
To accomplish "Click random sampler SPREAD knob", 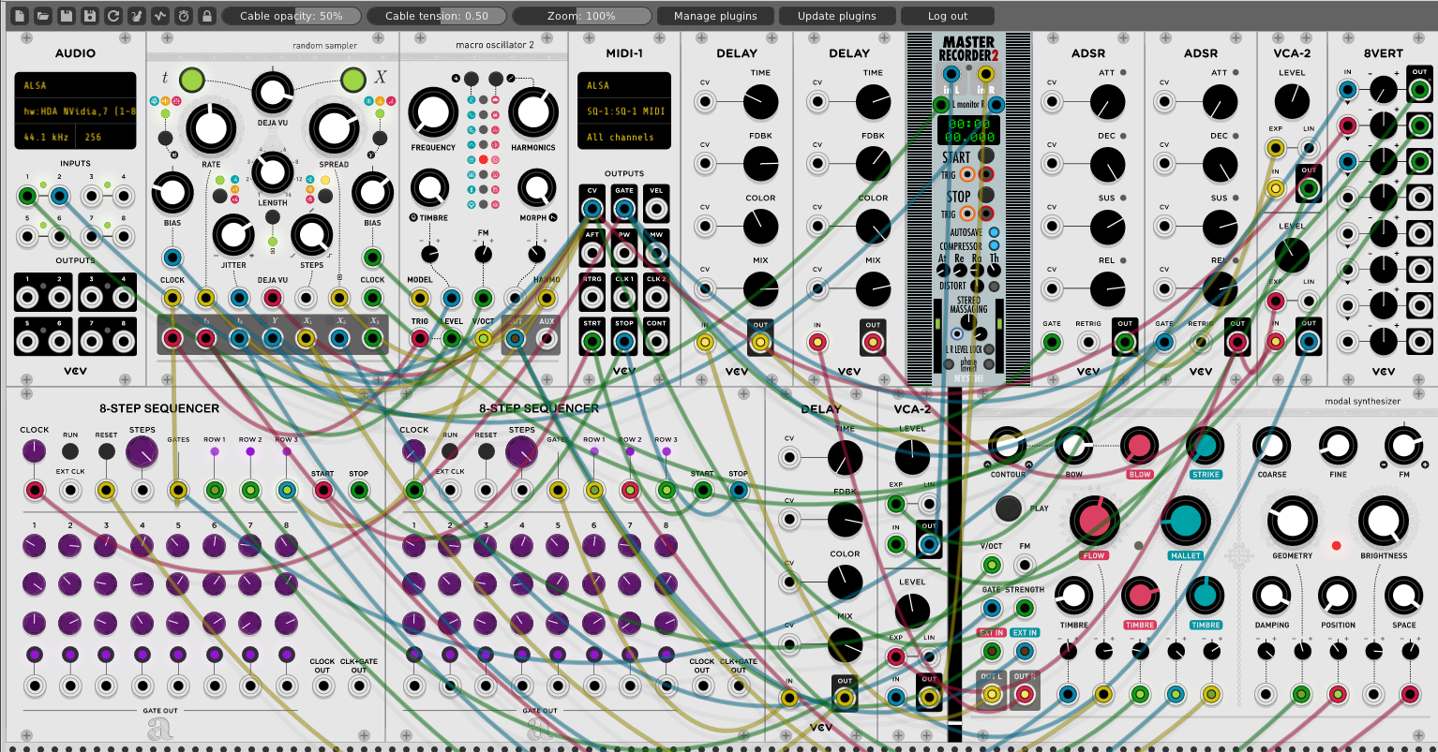I will 334,130.
